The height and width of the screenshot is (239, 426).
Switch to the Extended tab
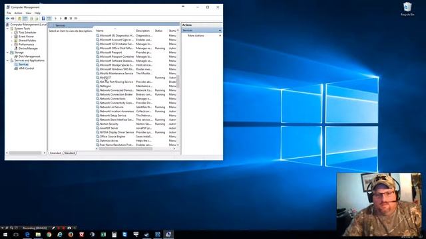[x=55, y=153]
